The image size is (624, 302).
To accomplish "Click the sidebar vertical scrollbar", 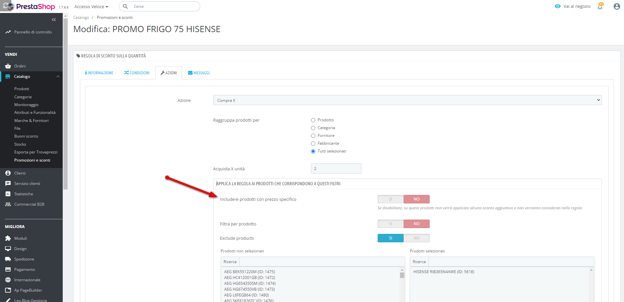I will 65,104.
